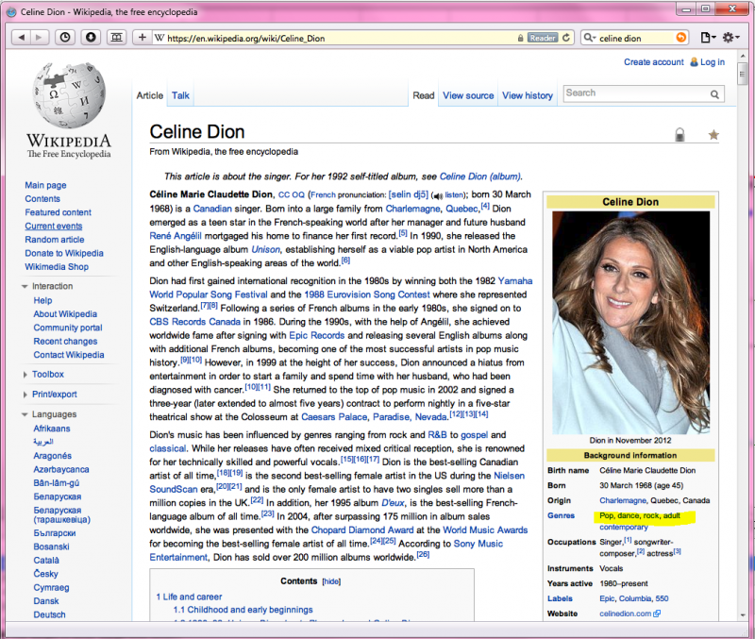Click the Genres infobox label link
The width and height of the screenshot is (755, 639).
[561, 515]
